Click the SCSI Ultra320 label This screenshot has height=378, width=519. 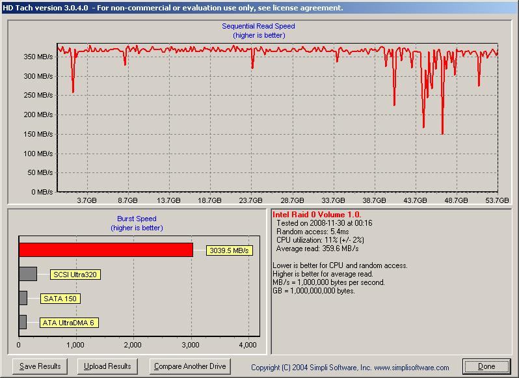click(75, 275)
